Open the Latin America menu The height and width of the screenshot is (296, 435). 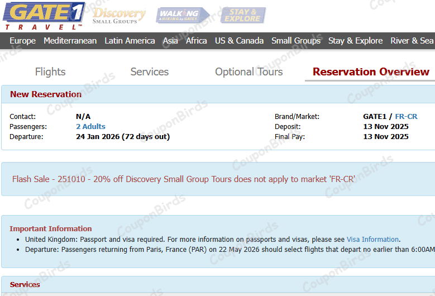pos(130,41)
